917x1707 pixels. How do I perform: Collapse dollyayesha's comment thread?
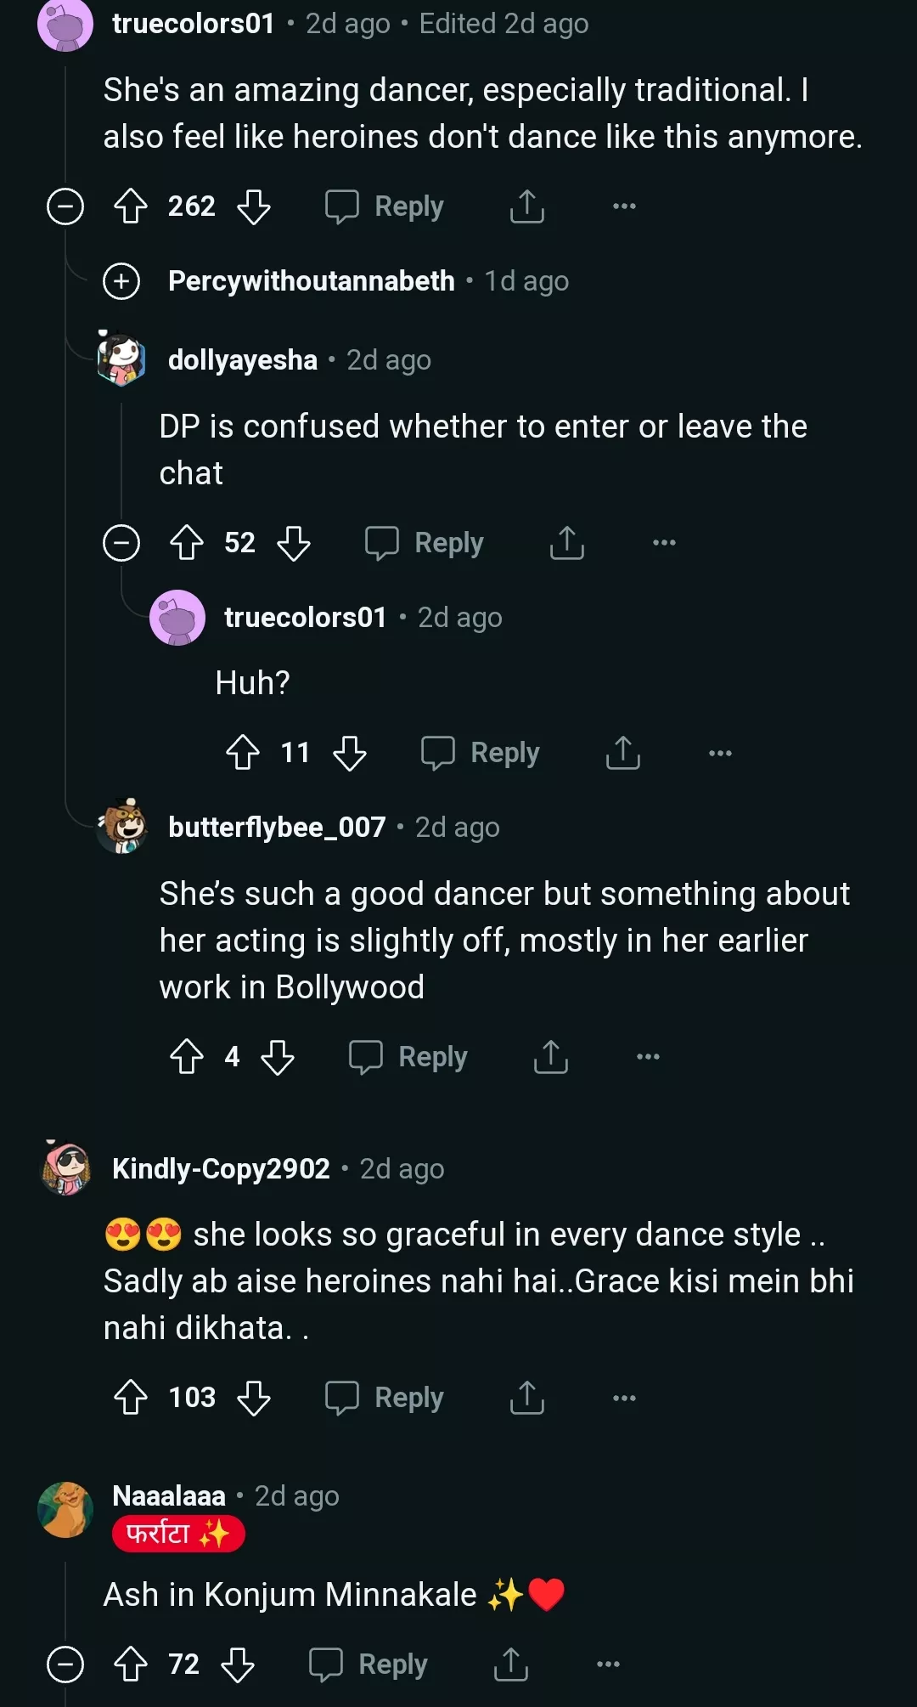[x=121, y=543]
